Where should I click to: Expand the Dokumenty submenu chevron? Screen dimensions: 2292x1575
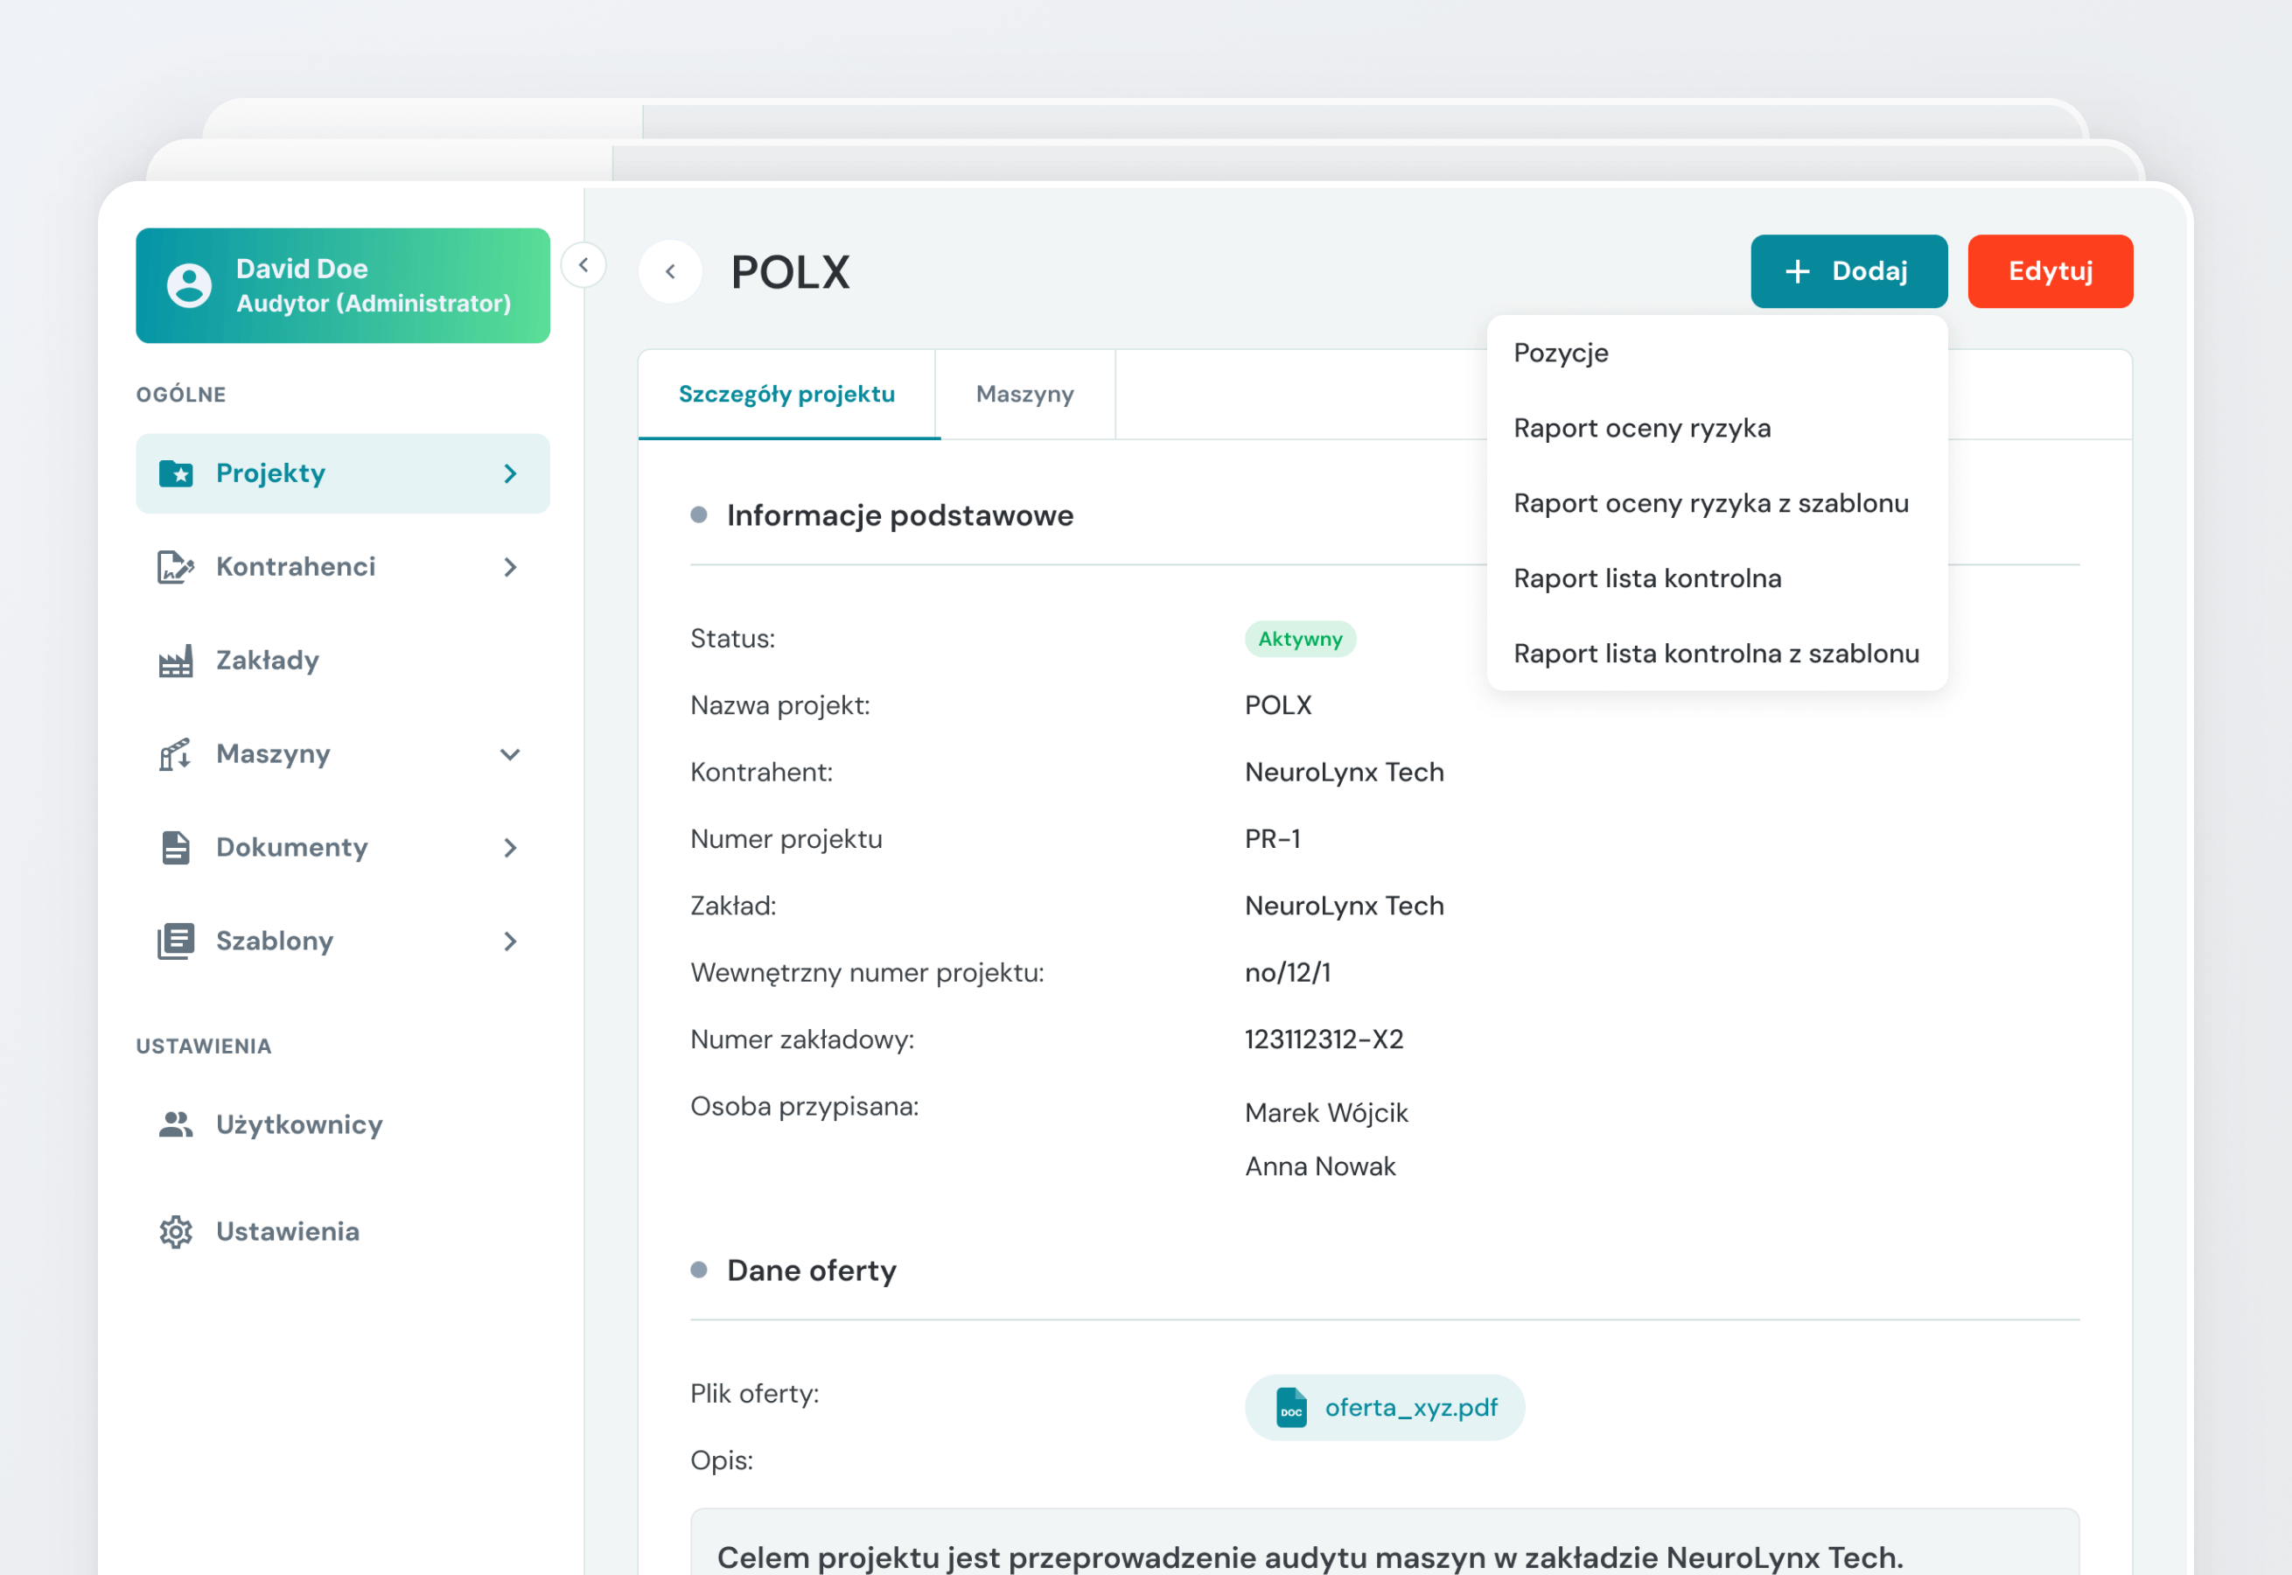point(510,848)
